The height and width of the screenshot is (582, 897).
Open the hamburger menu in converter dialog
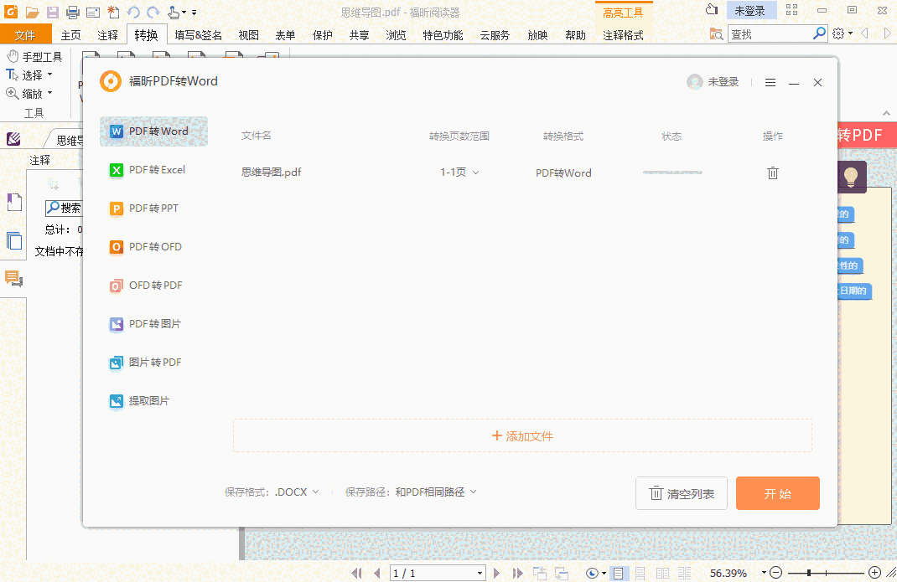click(x=770, y=82)
